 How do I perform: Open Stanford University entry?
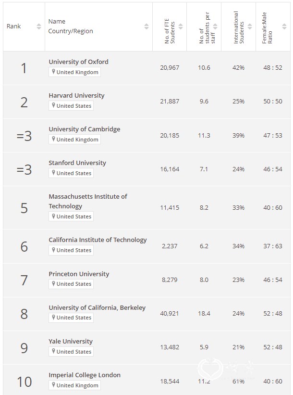(77, 163)
